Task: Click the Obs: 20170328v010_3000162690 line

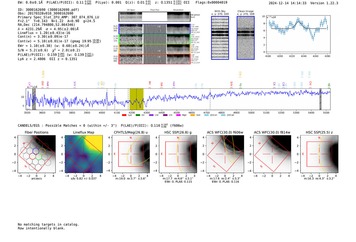Action: click(46, 13)
